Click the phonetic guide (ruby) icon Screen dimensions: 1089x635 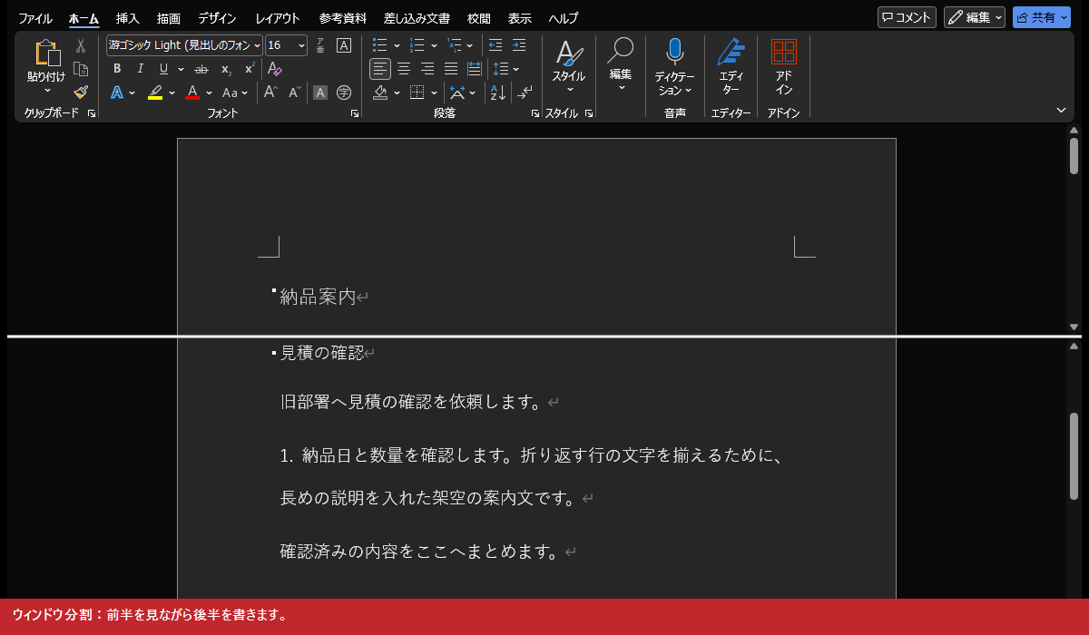pos(320,45)
